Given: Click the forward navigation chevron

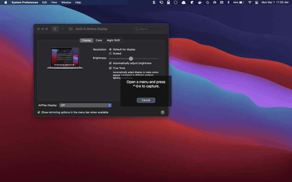Looking at the screenshot, I should point(62,29).
